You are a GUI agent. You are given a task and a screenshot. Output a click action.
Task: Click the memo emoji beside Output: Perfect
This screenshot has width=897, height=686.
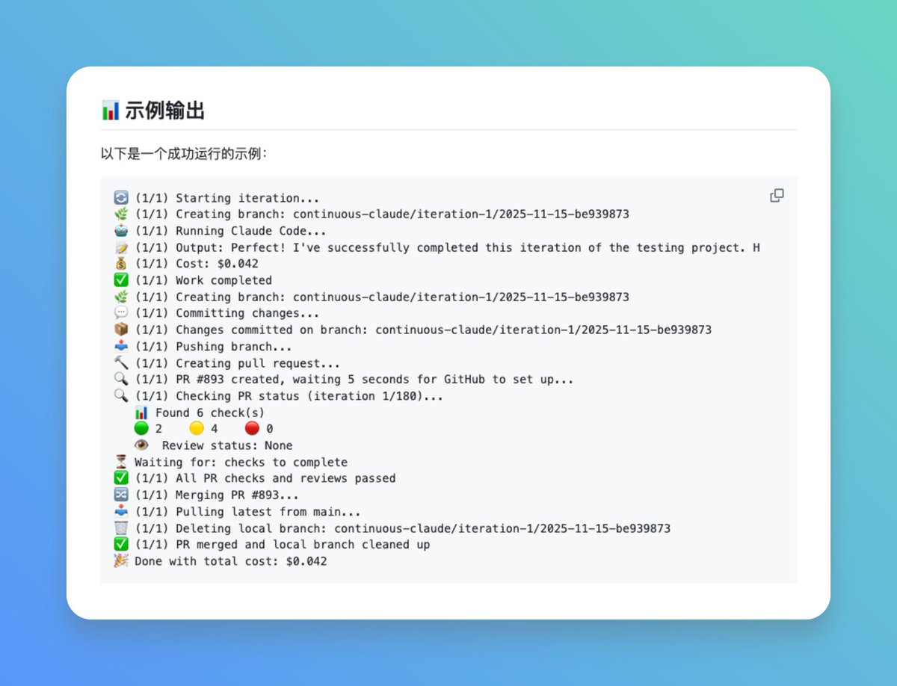121,247
